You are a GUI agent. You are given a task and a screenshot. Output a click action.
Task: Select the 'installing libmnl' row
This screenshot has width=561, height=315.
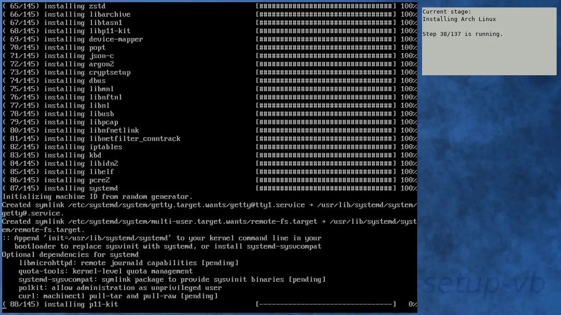pyautogui.click(x=209, y=89)
